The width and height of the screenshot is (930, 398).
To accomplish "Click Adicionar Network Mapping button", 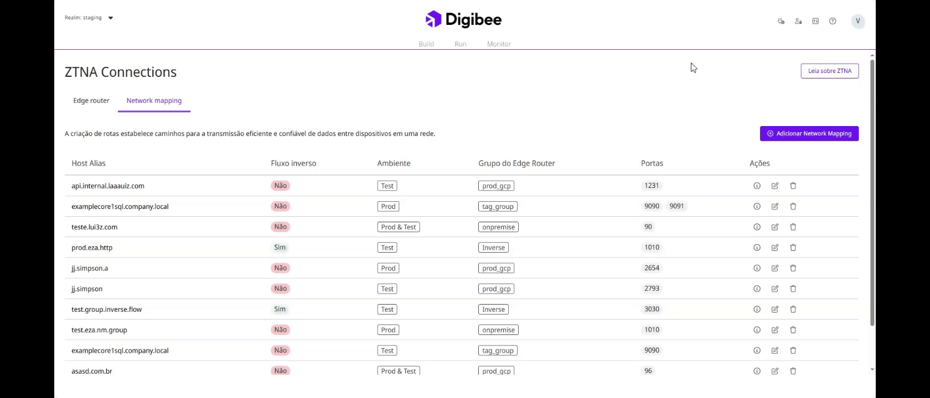I will point(809,133).
